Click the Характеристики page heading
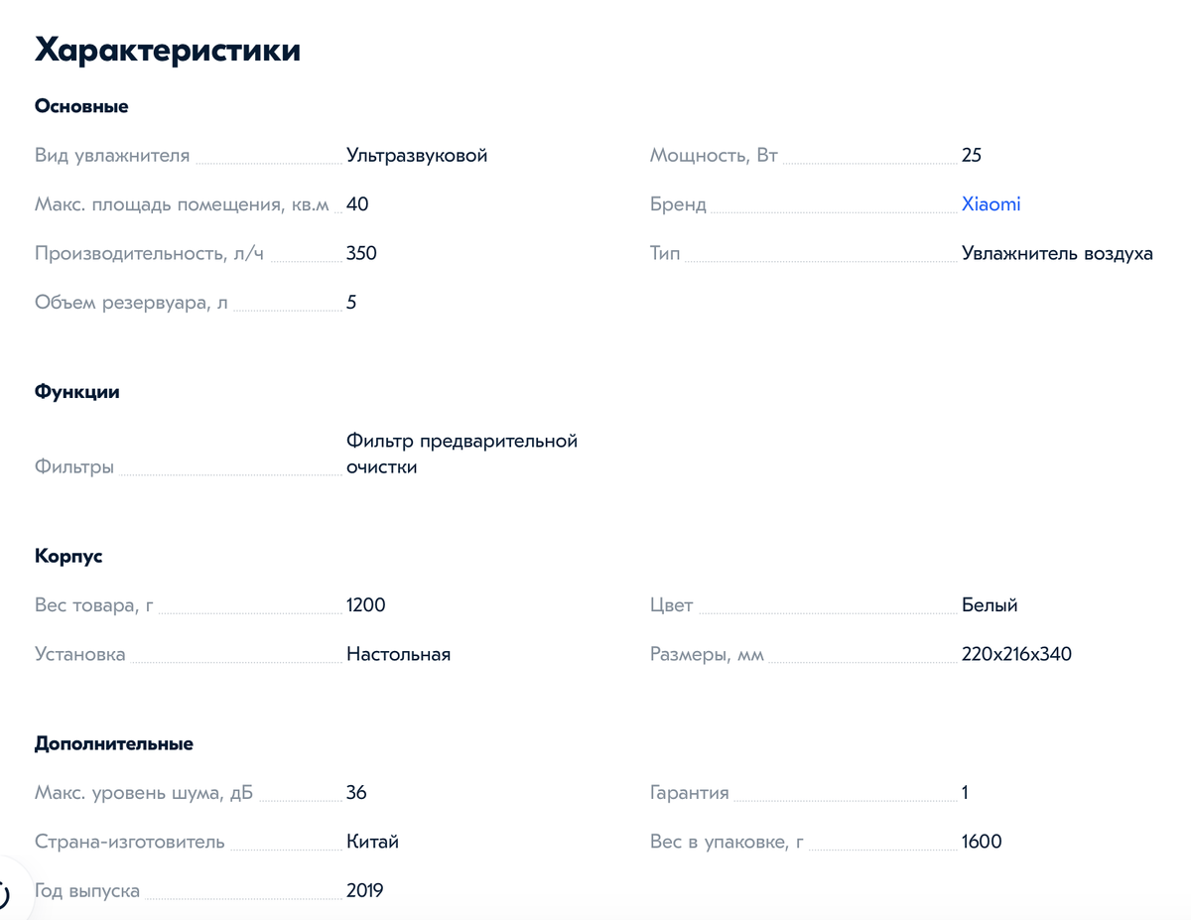The width and height of the screenshot is (1191, 920). tap(169, 50)
